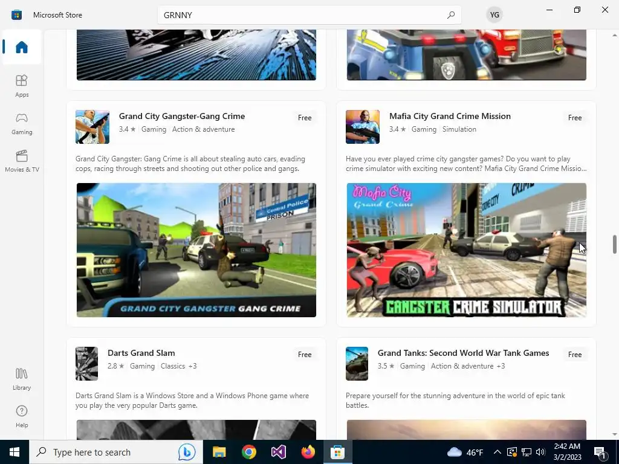This screenshot has width=619, height=464.
Task: Launch Firefox from the taskbar
Action: [308, 452]
